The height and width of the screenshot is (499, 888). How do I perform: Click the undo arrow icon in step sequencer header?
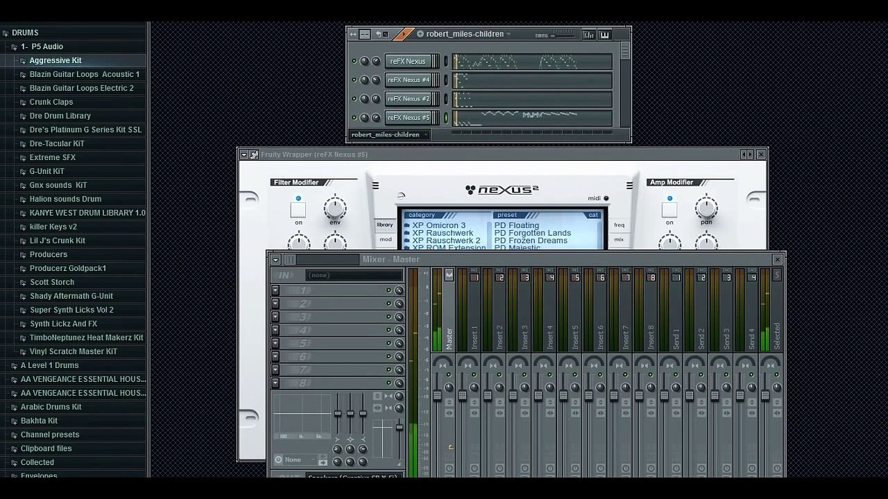(x=379, y=34)
